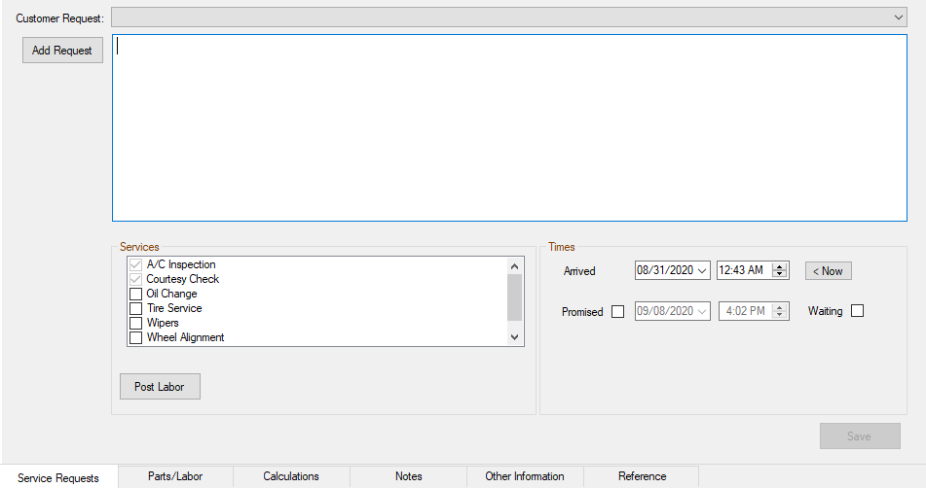Go to the Reference tab
The height and width of the screenshot is (488, 926).
[x=642, y=476]
